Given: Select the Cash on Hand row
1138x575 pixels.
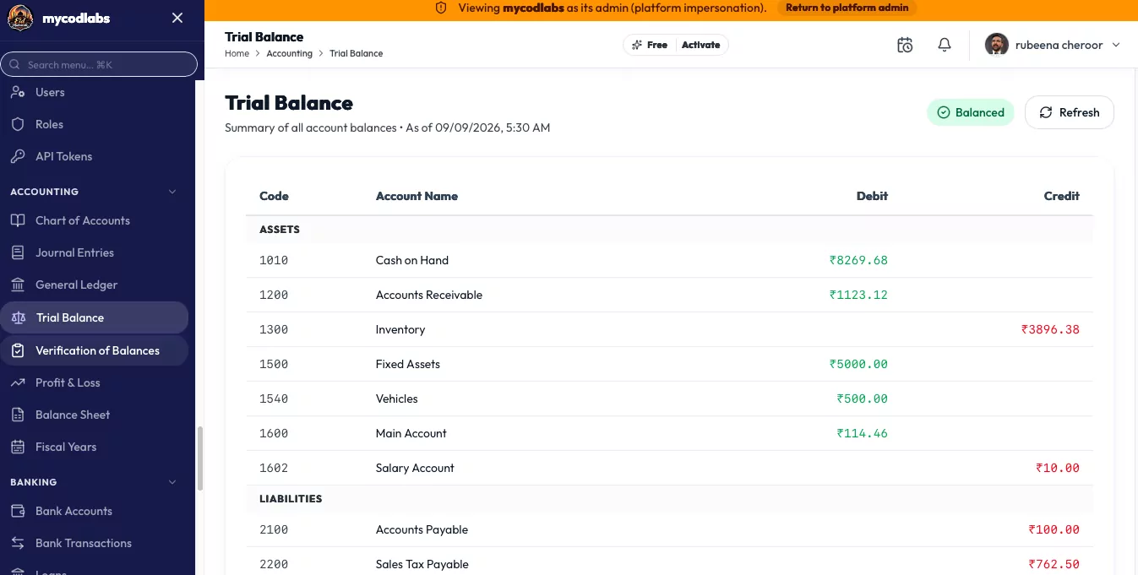Looking at the screenshot, I should pyautogui.click(x=669, y=260).
